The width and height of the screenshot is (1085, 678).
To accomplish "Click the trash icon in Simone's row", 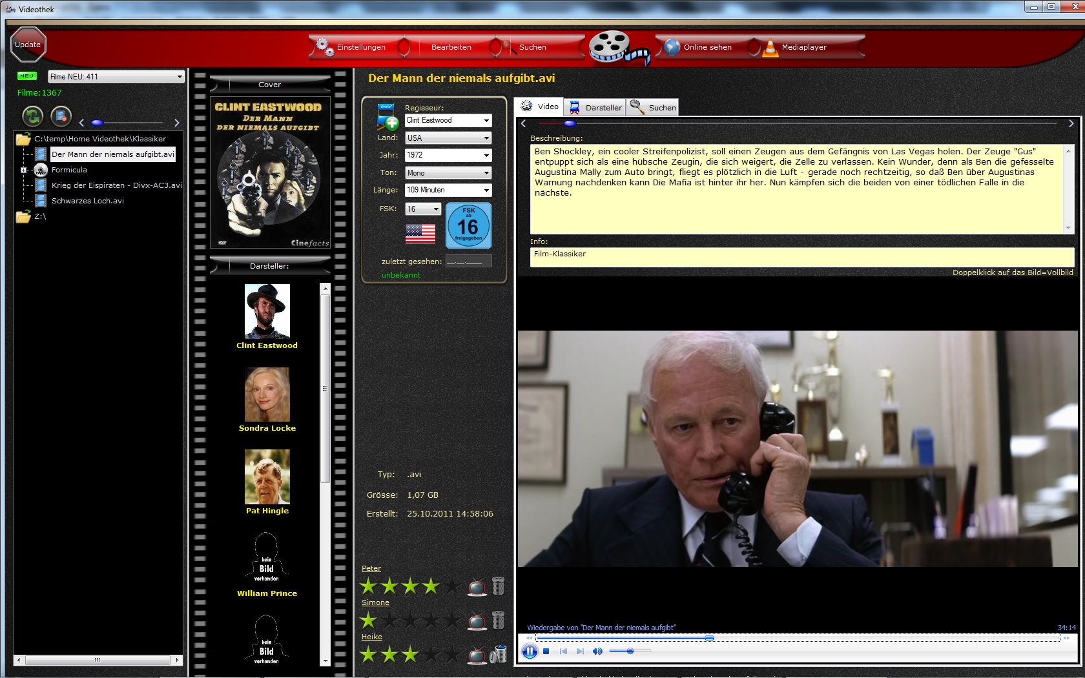I will 498,620.
